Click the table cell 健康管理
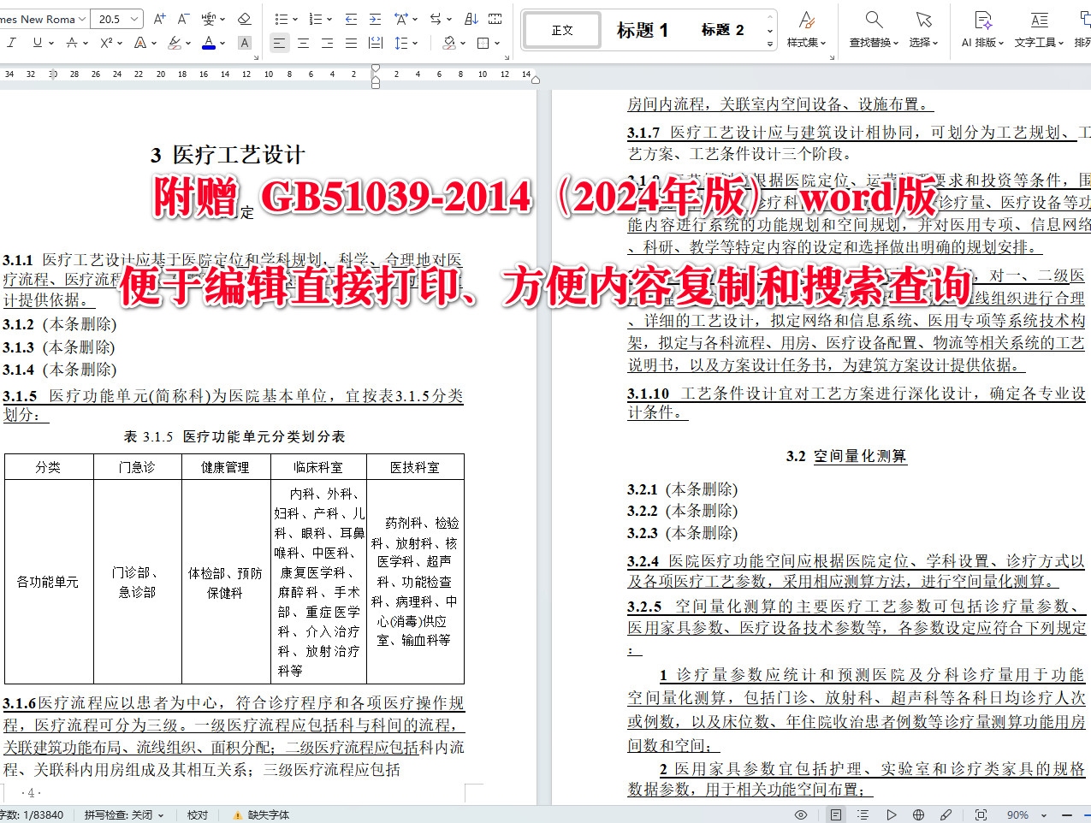The image size is (1091, 823). (x=225, y=467)
